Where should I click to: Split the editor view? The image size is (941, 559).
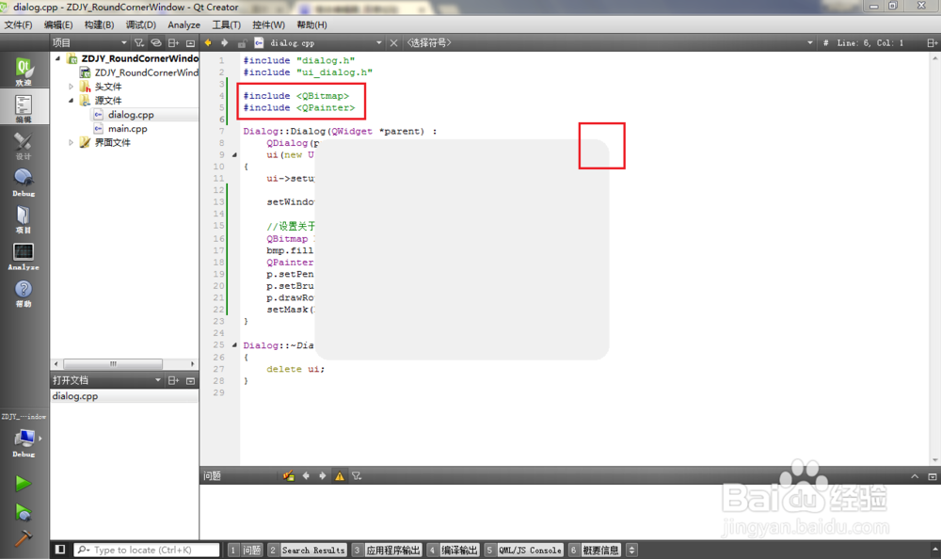click(x=932, y=42)
